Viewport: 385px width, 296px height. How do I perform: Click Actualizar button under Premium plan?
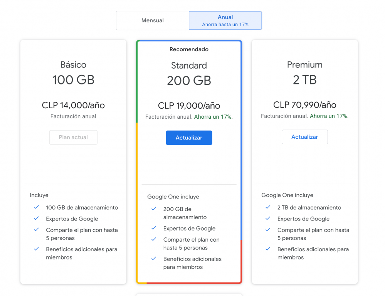coord(304,137)
